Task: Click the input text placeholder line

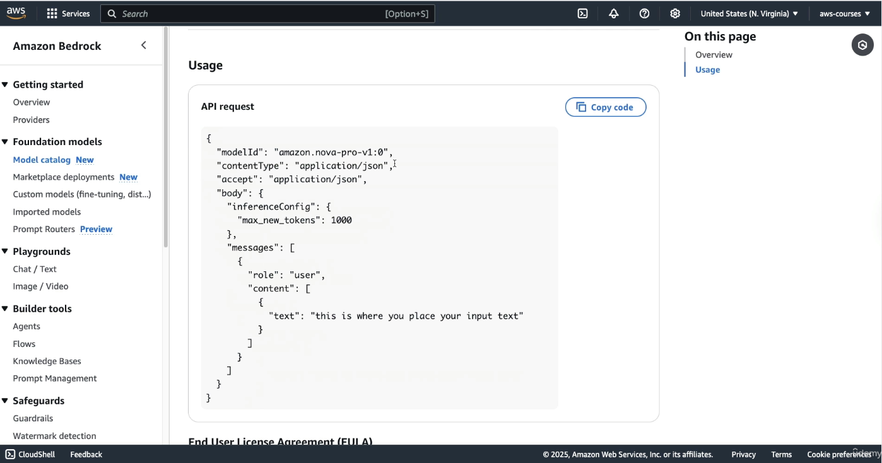Action: 396,316
